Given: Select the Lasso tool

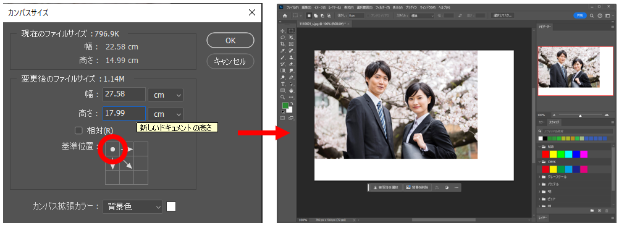Looking at the screenshot, I should 282,37.
